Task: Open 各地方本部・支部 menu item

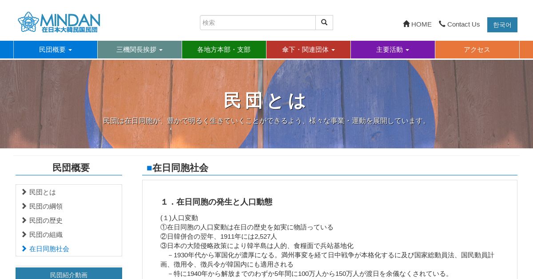Action: (x=224, y=50)
